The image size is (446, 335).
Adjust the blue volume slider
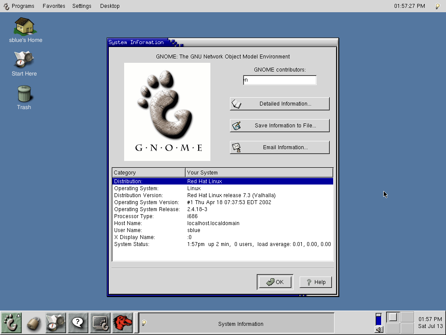click(x=378, y=319)
